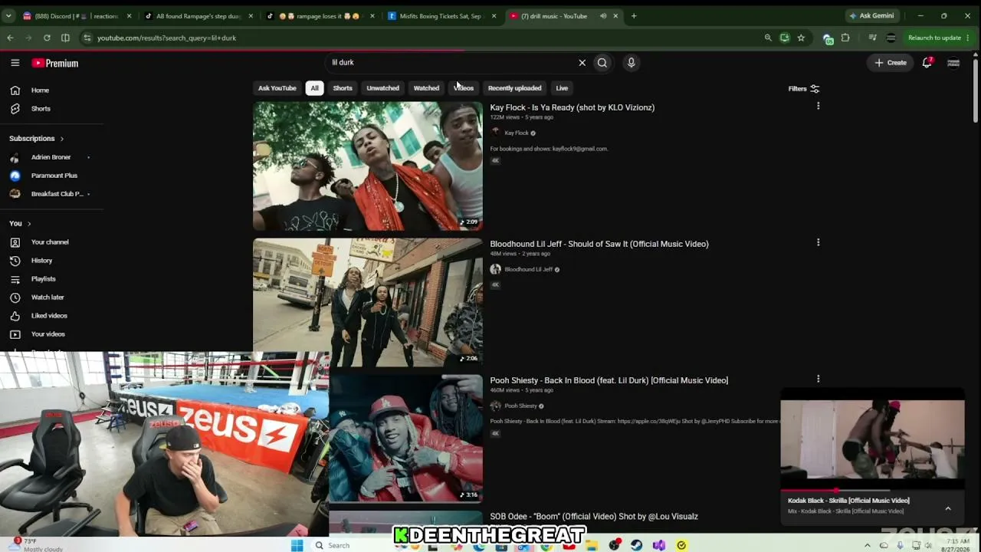Viewport: 981px width, 552px height.
Task: Filter results by Shorts chip
Action: click(x=343, y=88)
